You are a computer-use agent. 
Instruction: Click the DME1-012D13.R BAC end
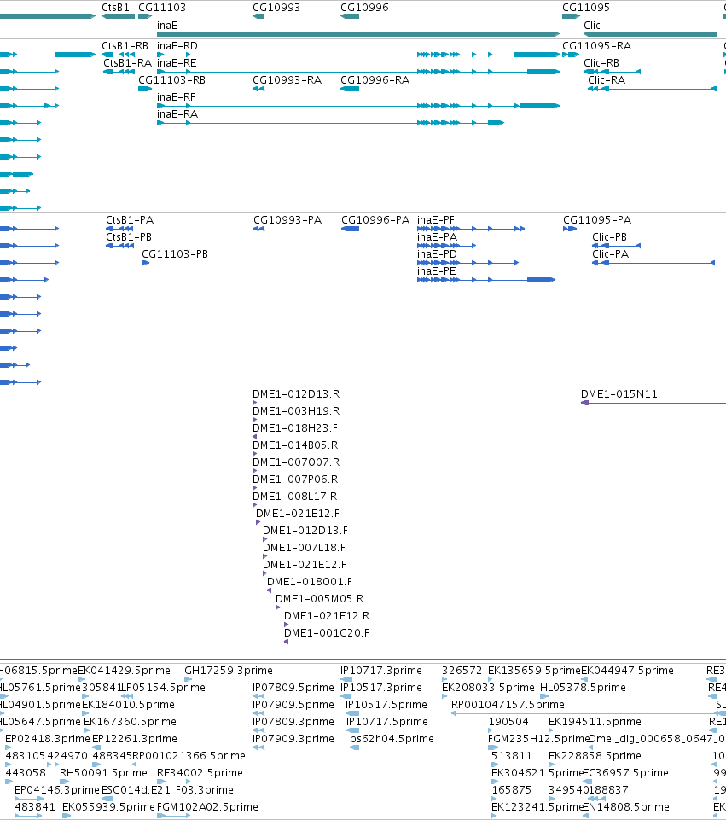click(254, 403)
